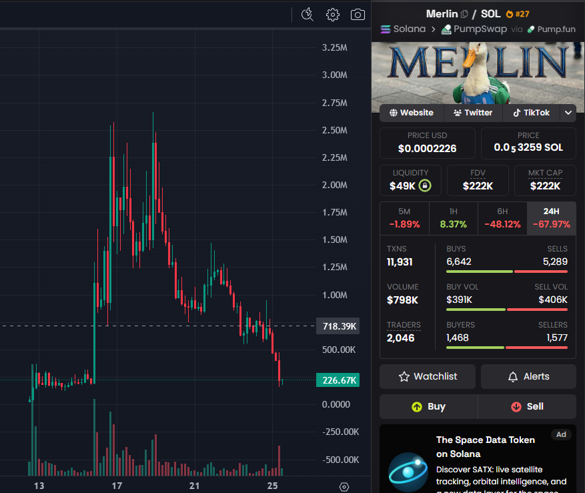The image size is (585, 493).
Task: Click the chart axis settings icon
Action: tap(344, 486)
